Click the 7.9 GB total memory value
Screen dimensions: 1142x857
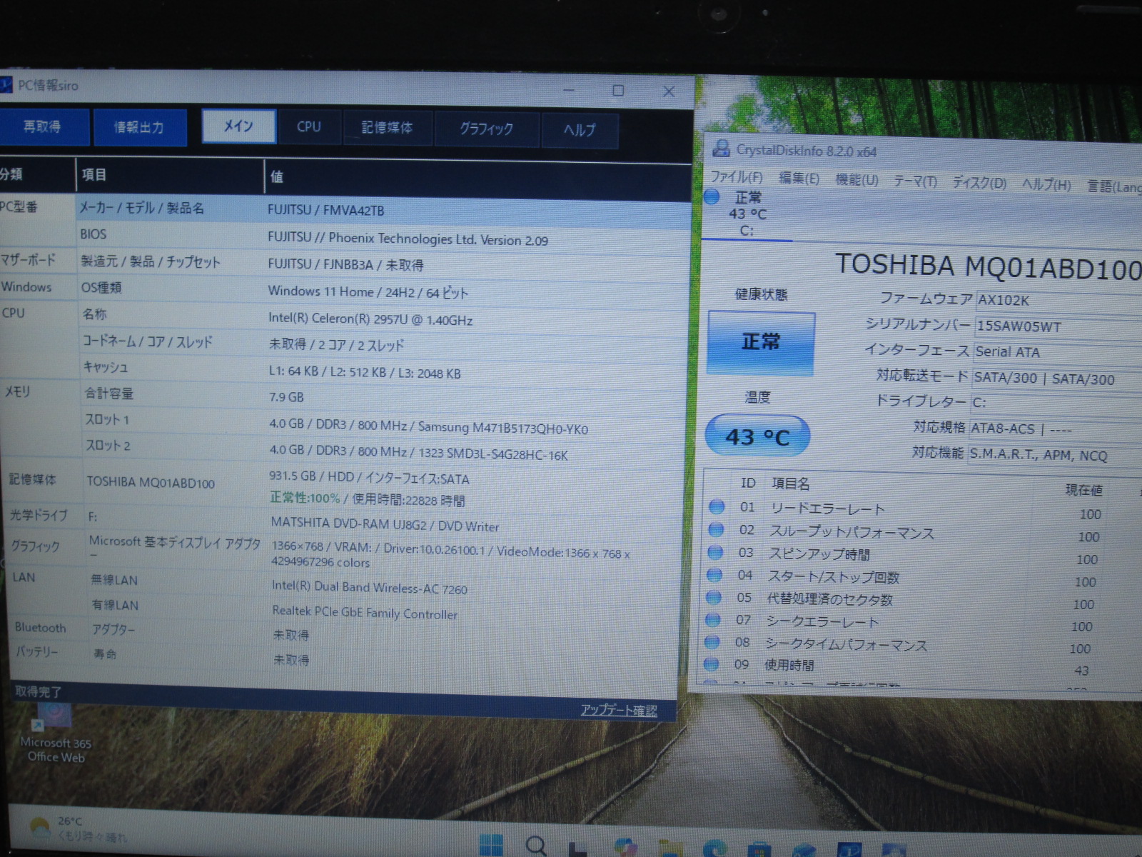pos(286,397)
